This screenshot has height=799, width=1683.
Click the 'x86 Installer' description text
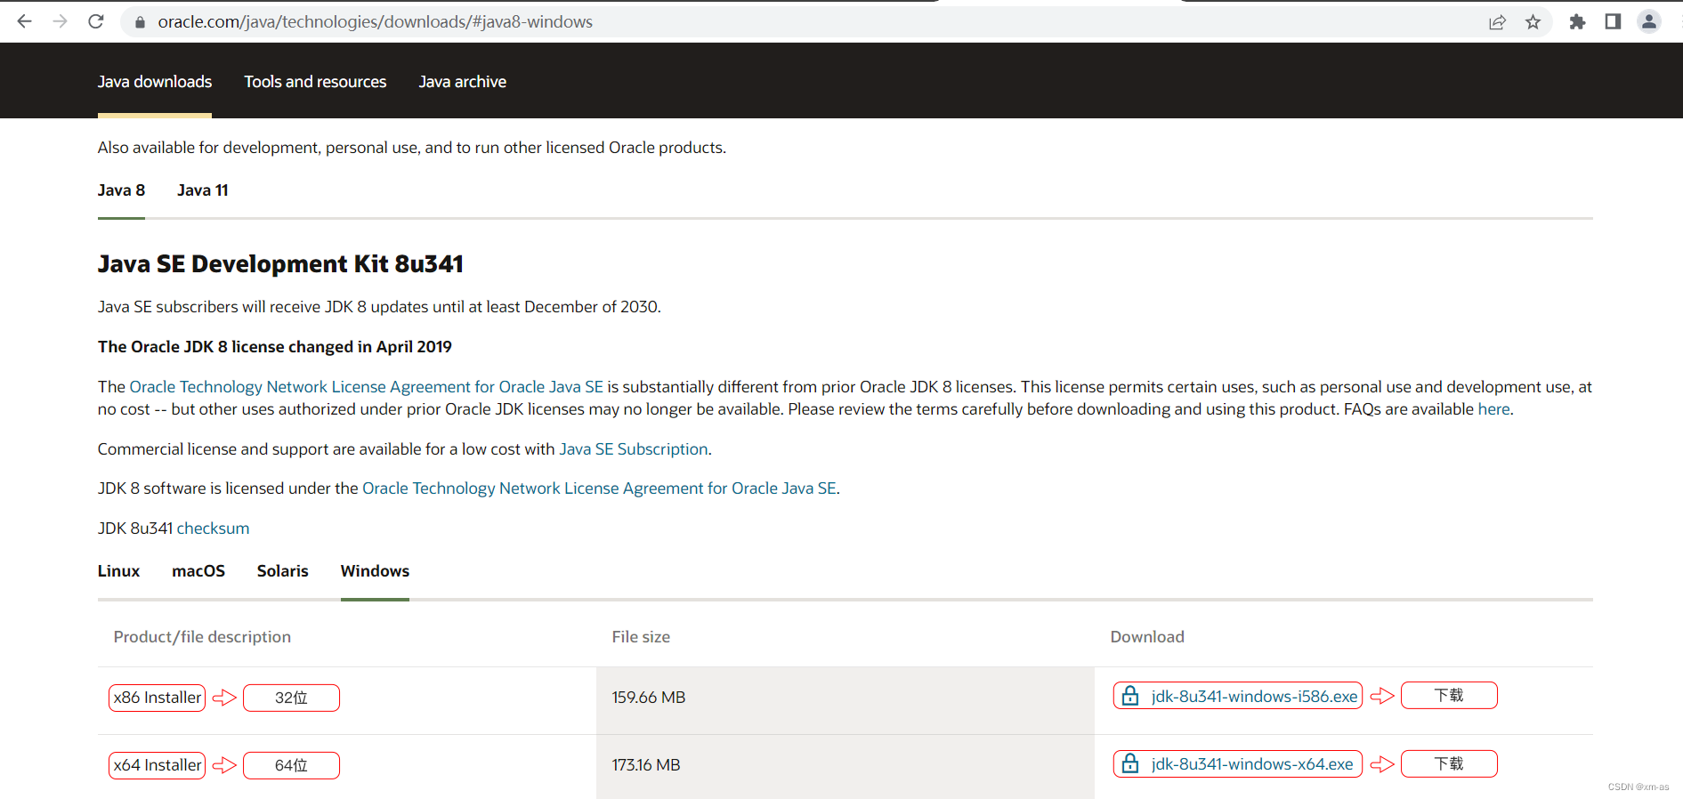tap(158, 698)
